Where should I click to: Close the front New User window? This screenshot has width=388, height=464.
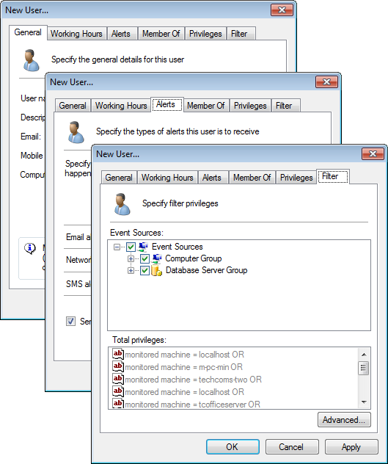click(x=373, y=154)
